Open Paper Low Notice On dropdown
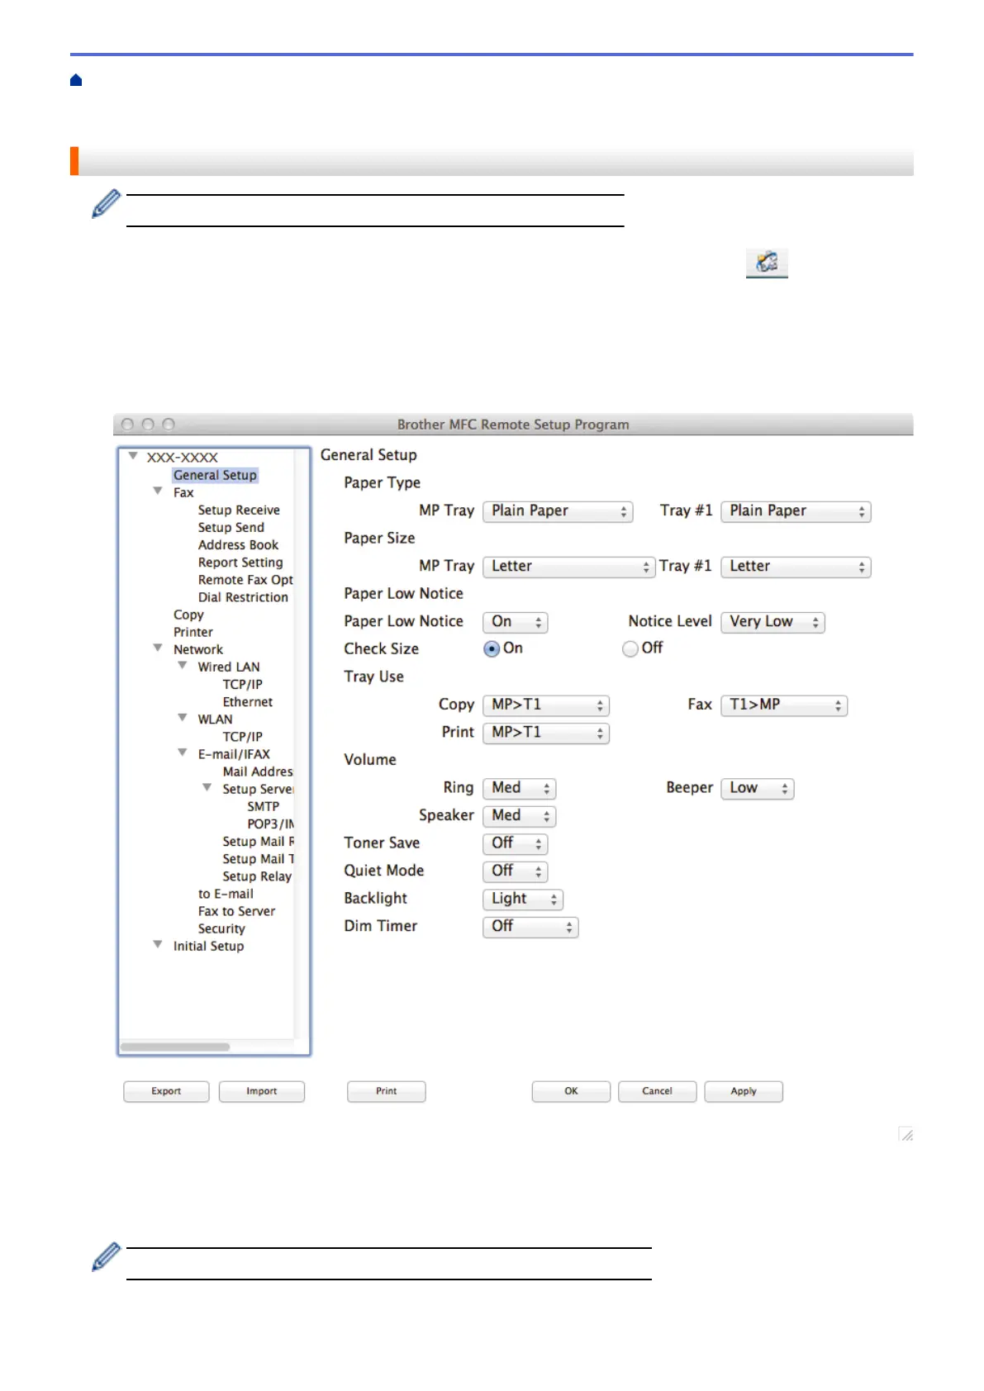This screenshot has width=984, height=1391. (516, 622)
